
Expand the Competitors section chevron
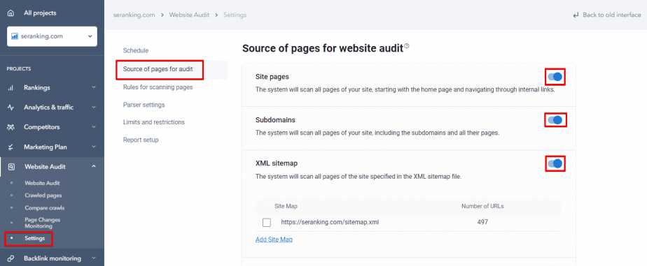pyautogui.click(x=94, y=127)
